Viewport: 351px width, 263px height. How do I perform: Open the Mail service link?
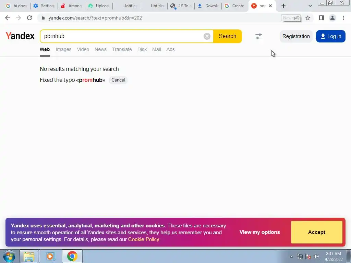click(157, 49)
